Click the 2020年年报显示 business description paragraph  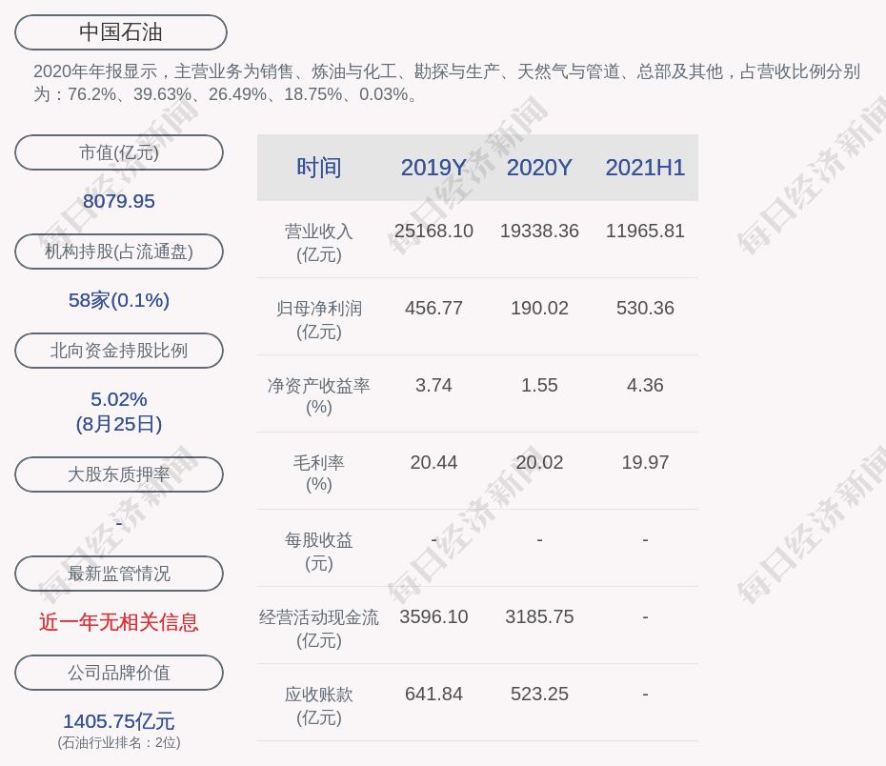447,83
